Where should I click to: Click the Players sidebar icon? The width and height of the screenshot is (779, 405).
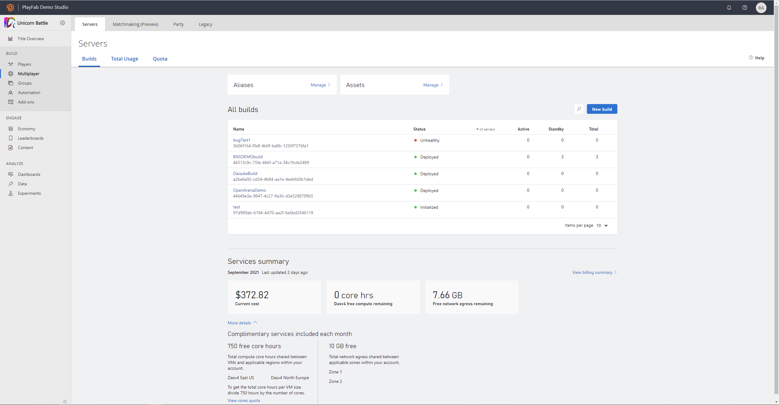coord(10,64)
